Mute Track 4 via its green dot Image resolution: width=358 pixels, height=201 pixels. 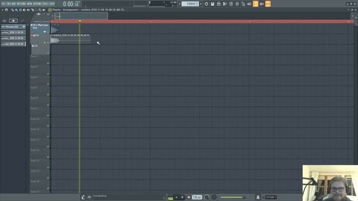coord(48,64)
